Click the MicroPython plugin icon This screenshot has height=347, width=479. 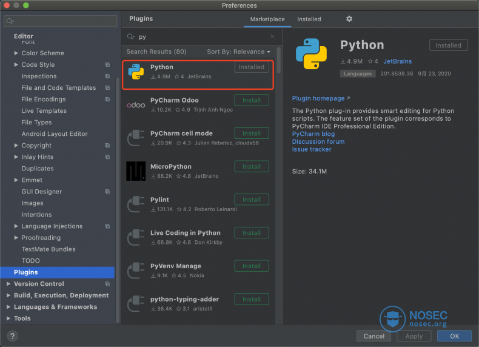coord(136,171)
